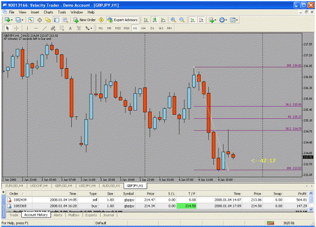
Task: Expand the Indicators dropdown arrow
Action: point(215,20)
